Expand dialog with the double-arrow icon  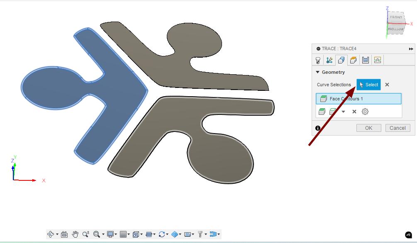coord(411,49)
